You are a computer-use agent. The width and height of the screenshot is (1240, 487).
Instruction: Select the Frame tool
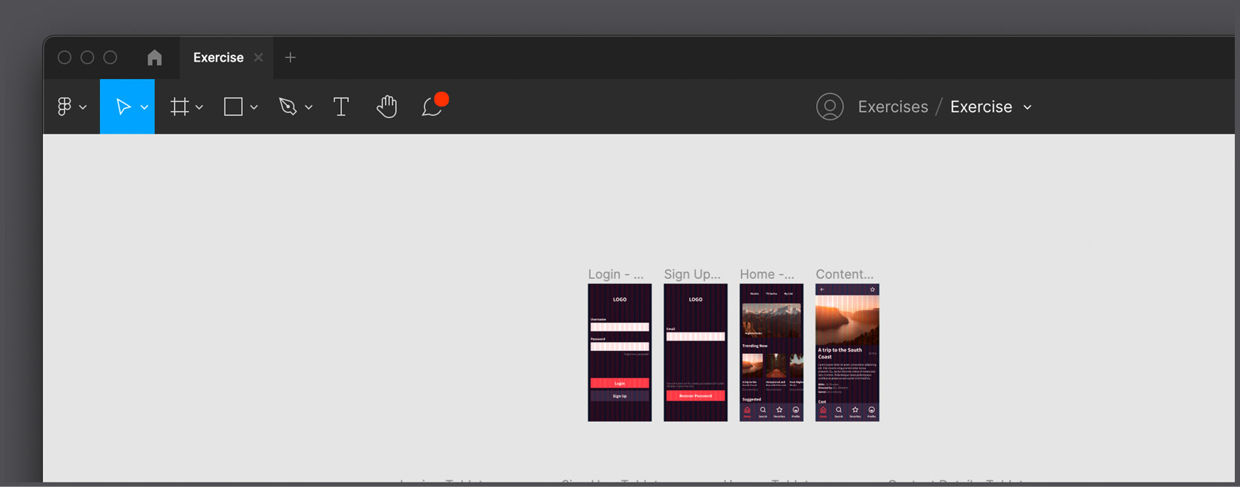tap(180, 107)
